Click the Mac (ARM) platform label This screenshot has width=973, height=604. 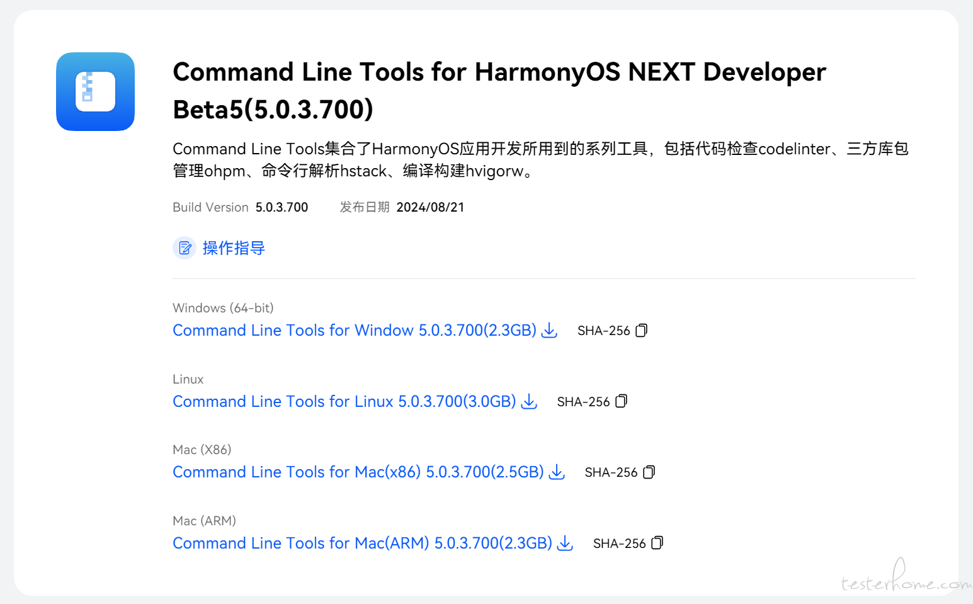point(204,521)
